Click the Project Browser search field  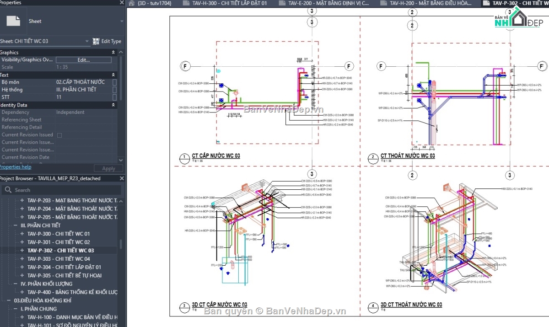pos(61,190)
